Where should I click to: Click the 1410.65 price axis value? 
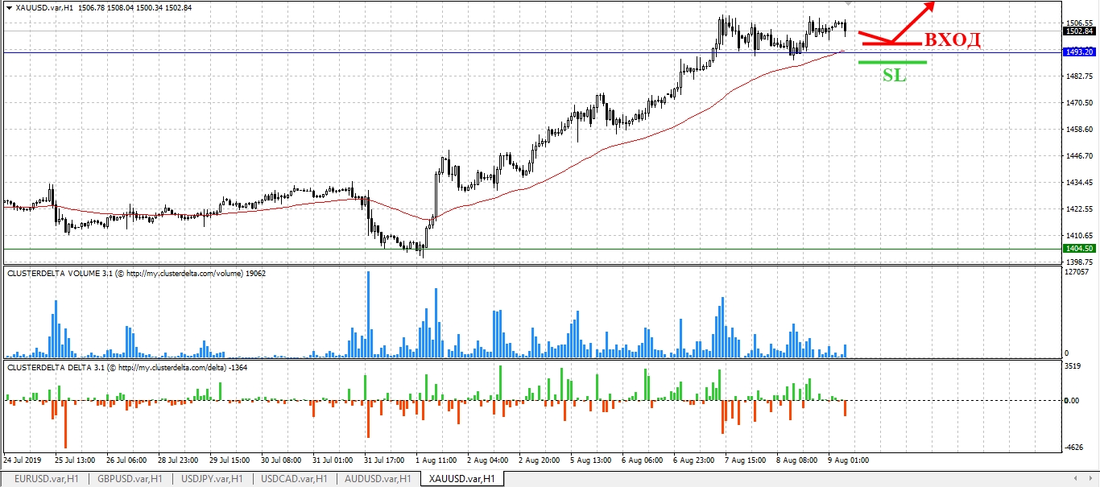click(1077, 236)
